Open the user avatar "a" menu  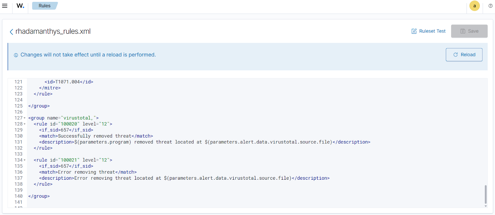pyautogui.click(x=474, y=6)
